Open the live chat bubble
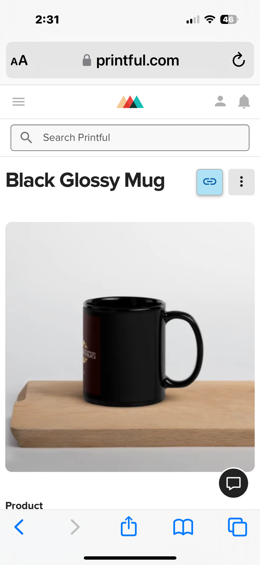 tap(234, 482)
